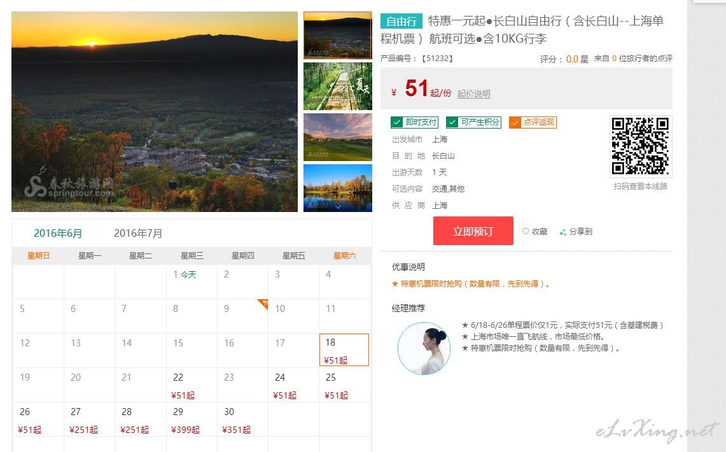The height and width of the screenshot is (452, 726).
Task: Toggle the 可产生积分 checkbox
Action: 452,122
